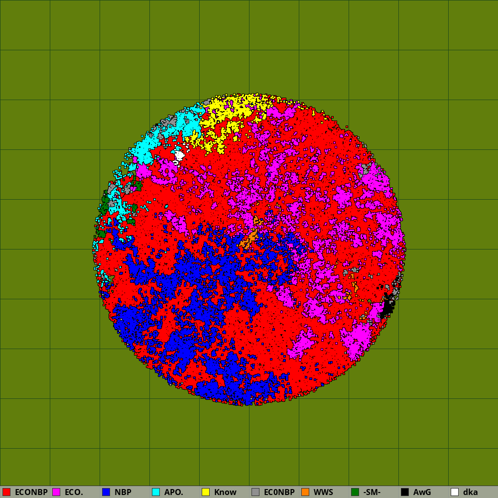Viewport: 498px width, 498px height.
Task: Click the white dka territory on the map
Action: pyautogui.click(x=179, y=155)
